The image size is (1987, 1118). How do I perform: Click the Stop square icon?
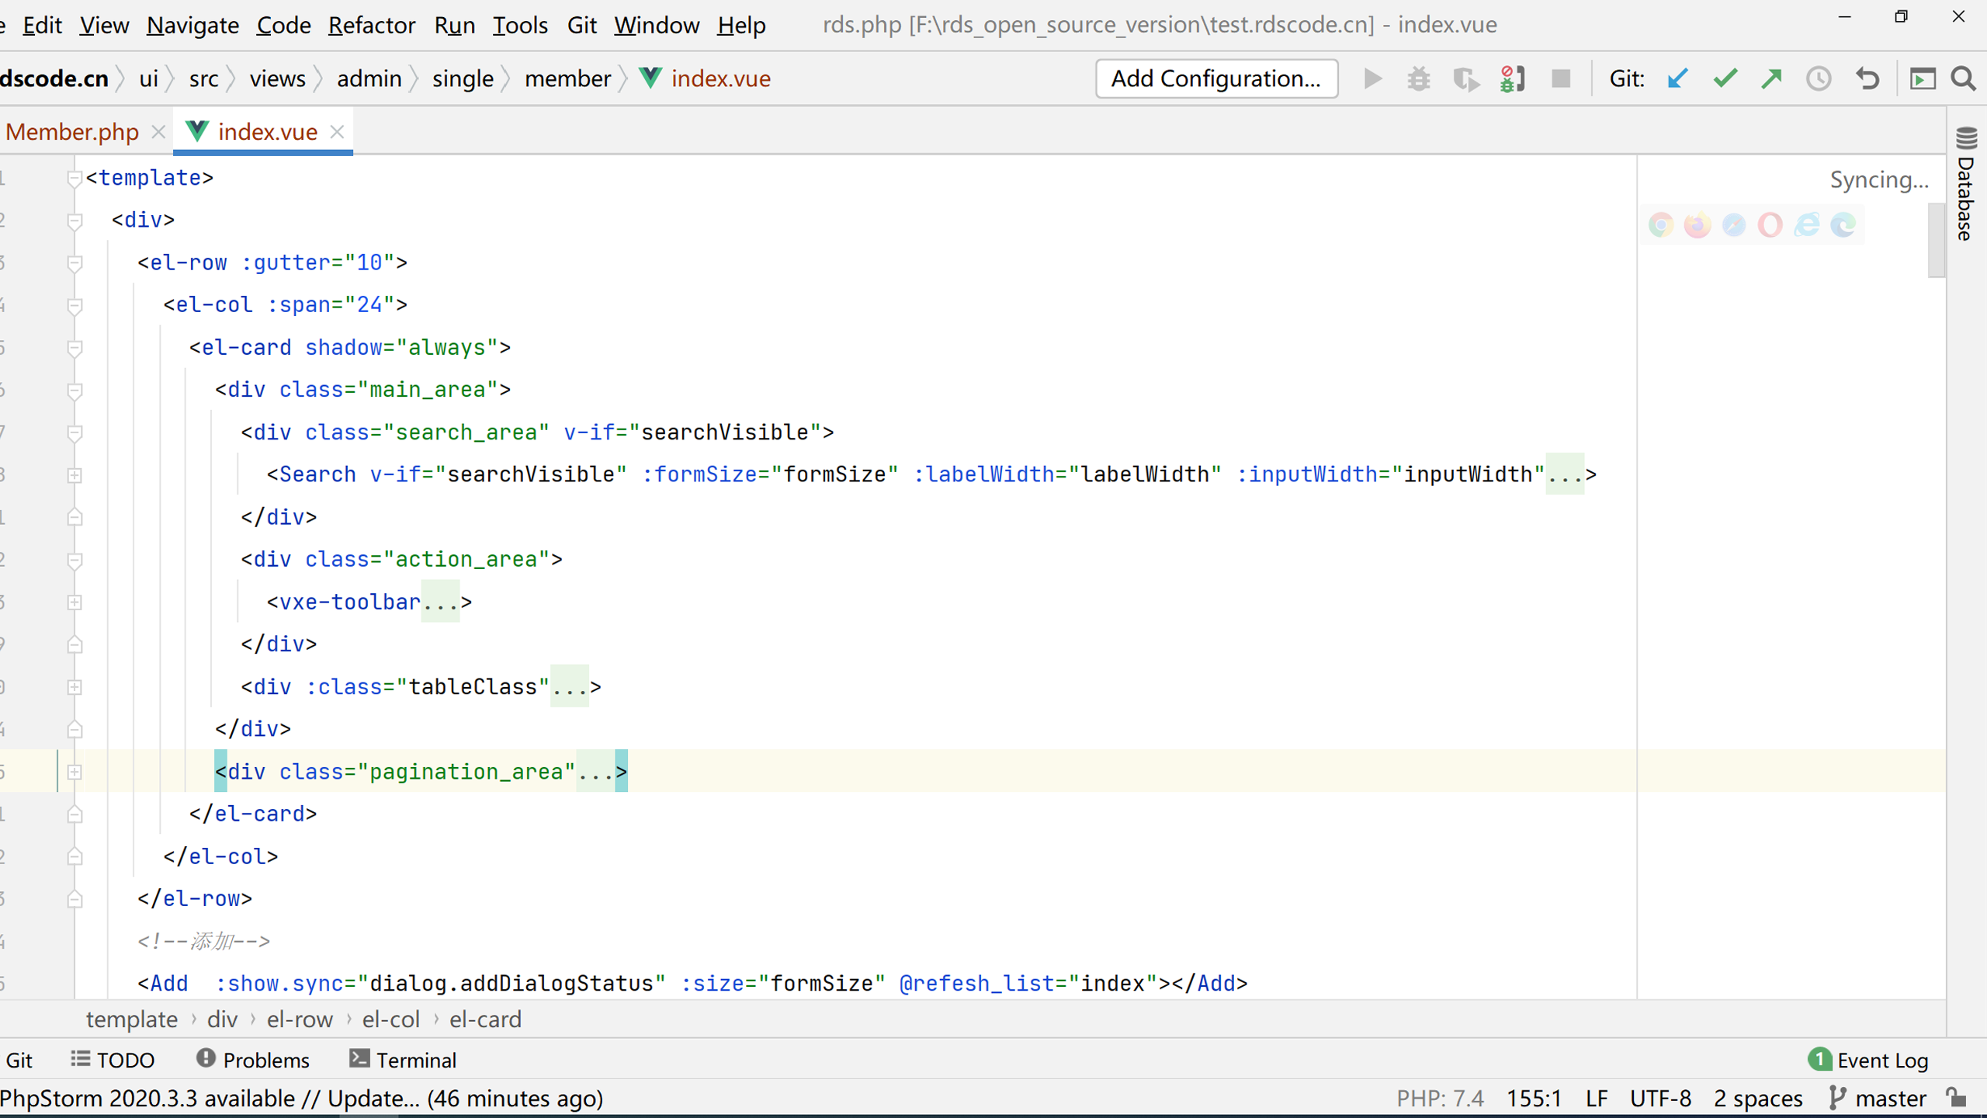(x=1561, y=78)
